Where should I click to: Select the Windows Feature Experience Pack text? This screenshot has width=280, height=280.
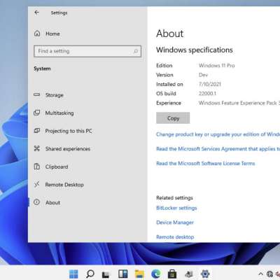pyautogui.click(x=239, y=103)
